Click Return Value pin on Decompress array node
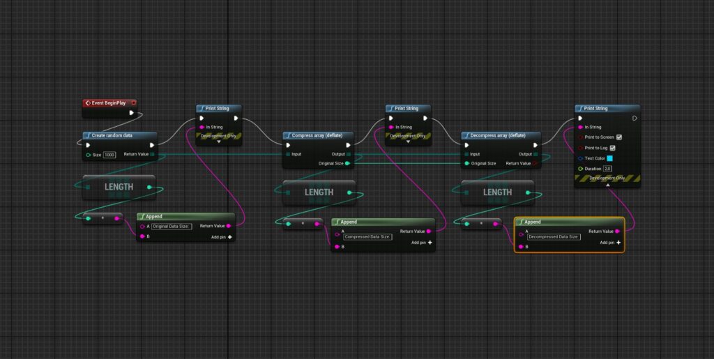Screen dimensions: 714x359 coord(535,163)
